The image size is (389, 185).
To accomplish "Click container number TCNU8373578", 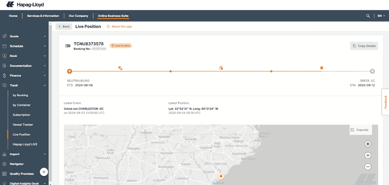I will pos(89,44).
